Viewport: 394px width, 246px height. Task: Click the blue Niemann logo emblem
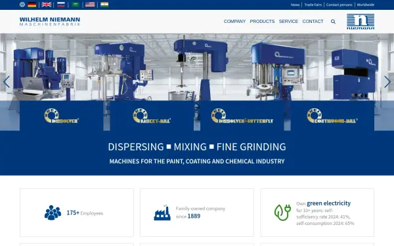click(x=361, y=22)
